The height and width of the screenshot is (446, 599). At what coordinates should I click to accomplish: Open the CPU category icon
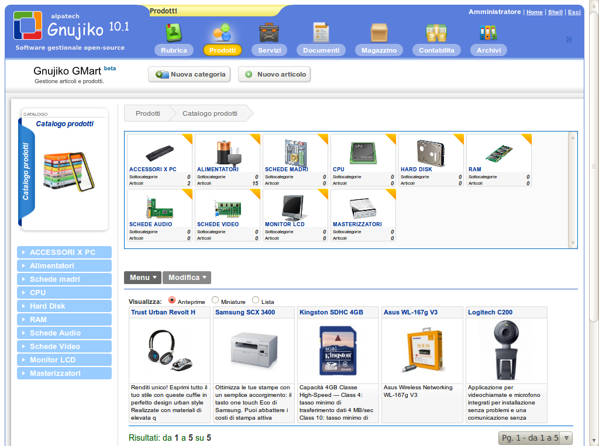click(x=363, y=152)
